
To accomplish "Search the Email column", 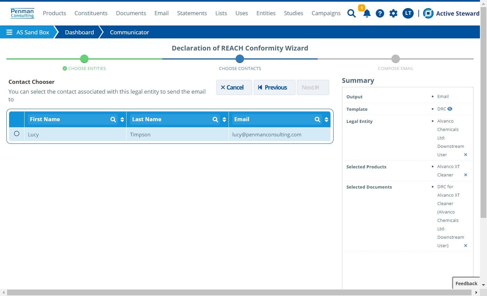I will point(317,120).
